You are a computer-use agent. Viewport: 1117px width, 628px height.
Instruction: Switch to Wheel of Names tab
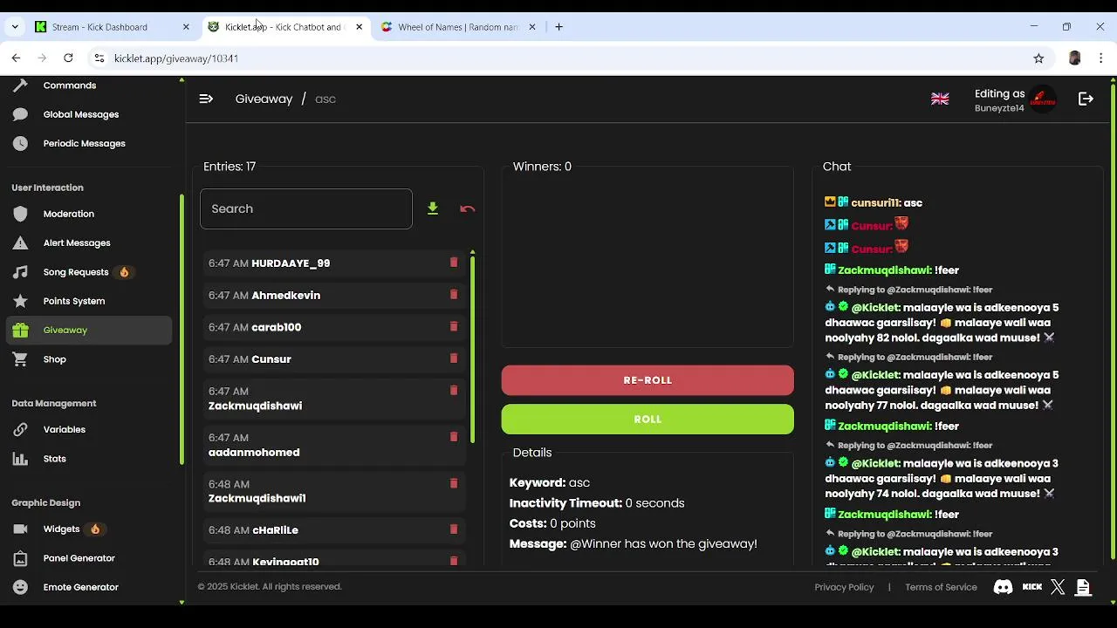coord(458,27)
